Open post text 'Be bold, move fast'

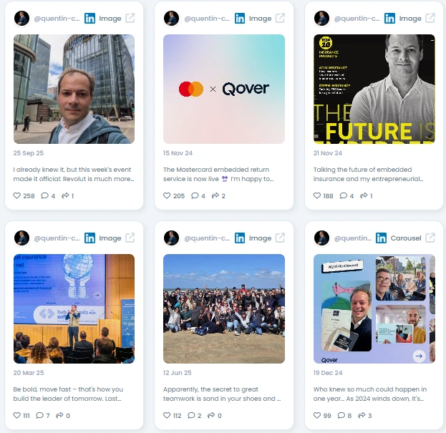(68, 394)
